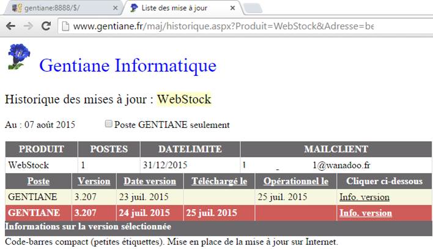Click the gentian flower logo
The image size is (433, 249).
coord(19,57)
